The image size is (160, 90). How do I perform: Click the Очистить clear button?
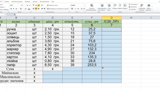pos(133,9)
